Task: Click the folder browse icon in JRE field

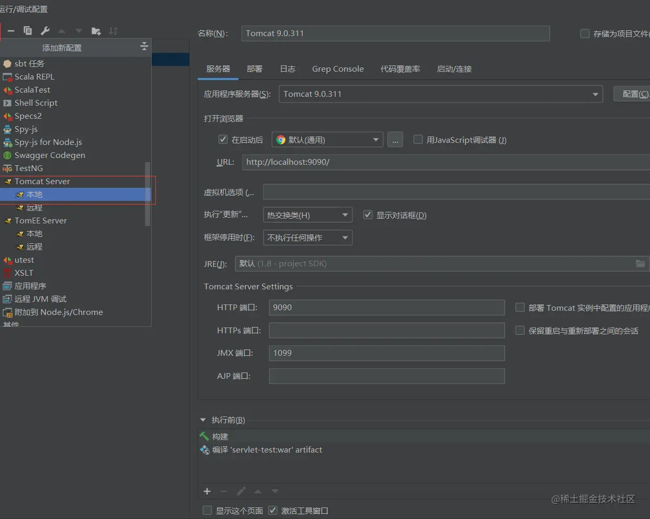Action: [640, 263]
